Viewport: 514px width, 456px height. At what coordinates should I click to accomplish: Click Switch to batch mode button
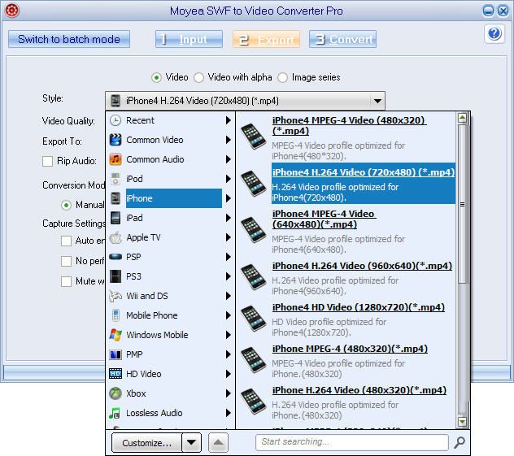pyautogui.click(x=69, y=39)
